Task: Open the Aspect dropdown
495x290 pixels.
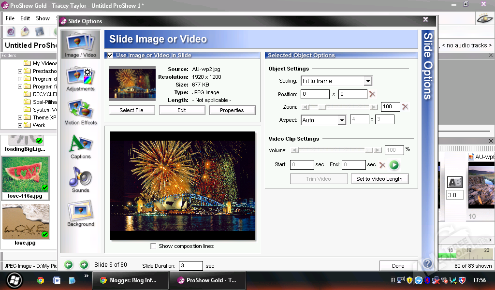Action: [341, 120]
